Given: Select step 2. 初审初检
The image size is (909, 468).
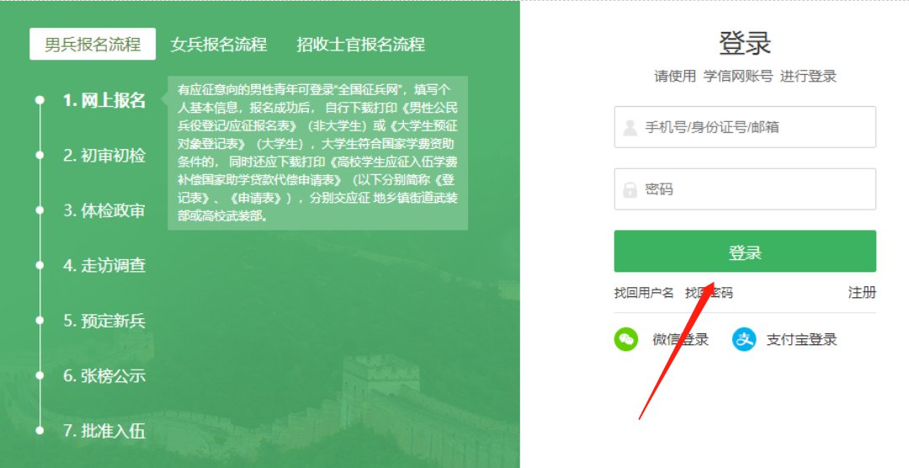Looking at the screenshot, I should 104,156.
